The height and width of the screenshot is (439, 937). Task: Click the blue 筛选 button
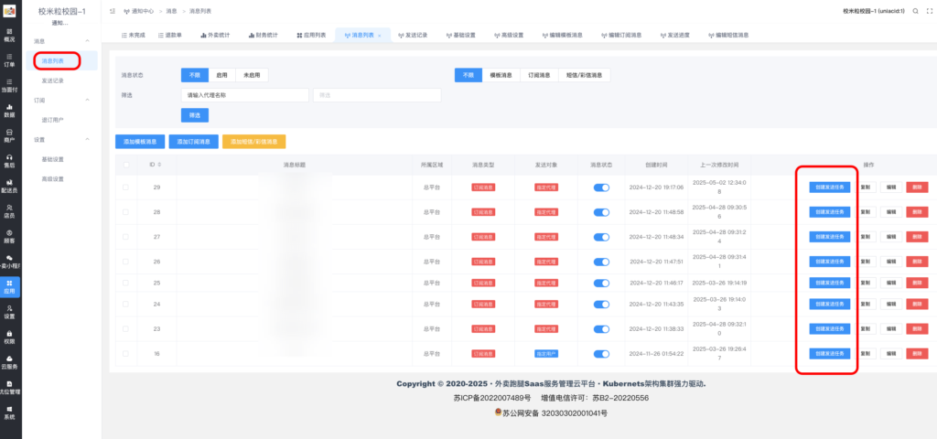(195, 114)
